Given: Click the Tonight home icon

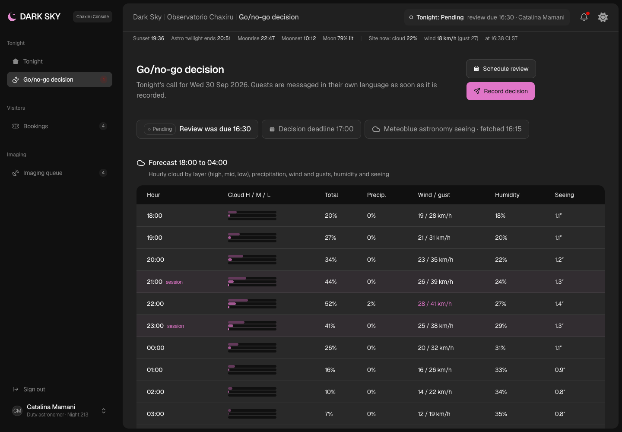Looking at the screenshot, I should tap(16, 61).
